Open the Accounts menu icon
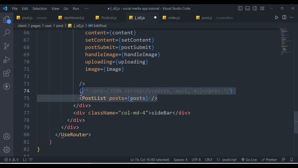Image resolution: width=298 pixels, height=168 pixels. pos(7,136)
